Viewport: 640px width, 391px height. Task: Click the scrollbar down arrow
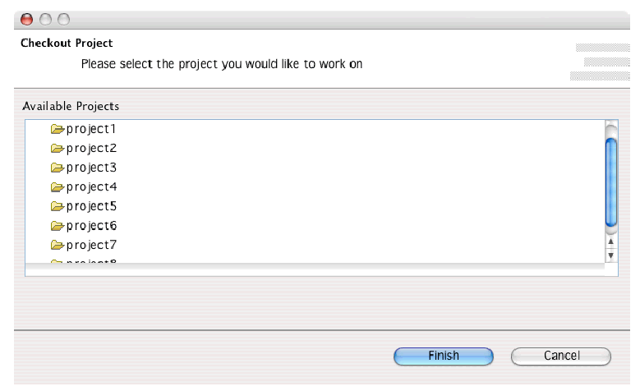point(610,255)
